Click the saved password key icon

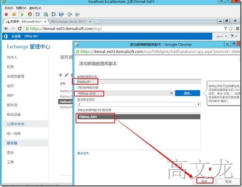tap(226, 29)
